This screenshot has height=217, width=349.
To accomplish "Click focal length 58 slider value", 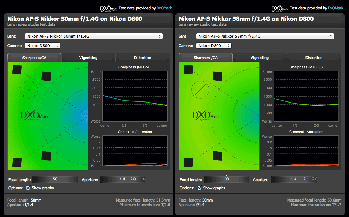I will [226, 179].
